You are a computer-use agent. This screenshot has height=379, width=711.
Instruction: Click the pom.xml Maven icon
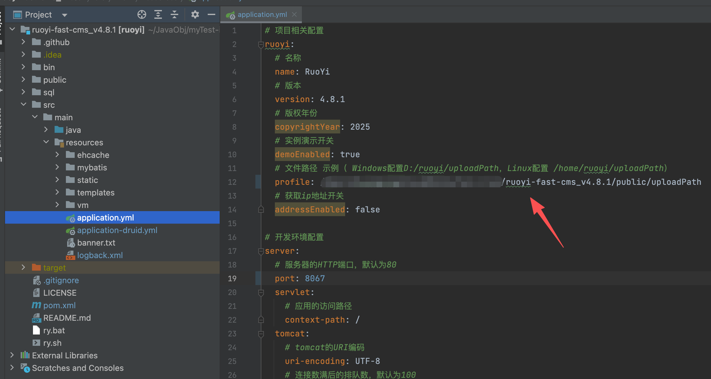point(36,305)
